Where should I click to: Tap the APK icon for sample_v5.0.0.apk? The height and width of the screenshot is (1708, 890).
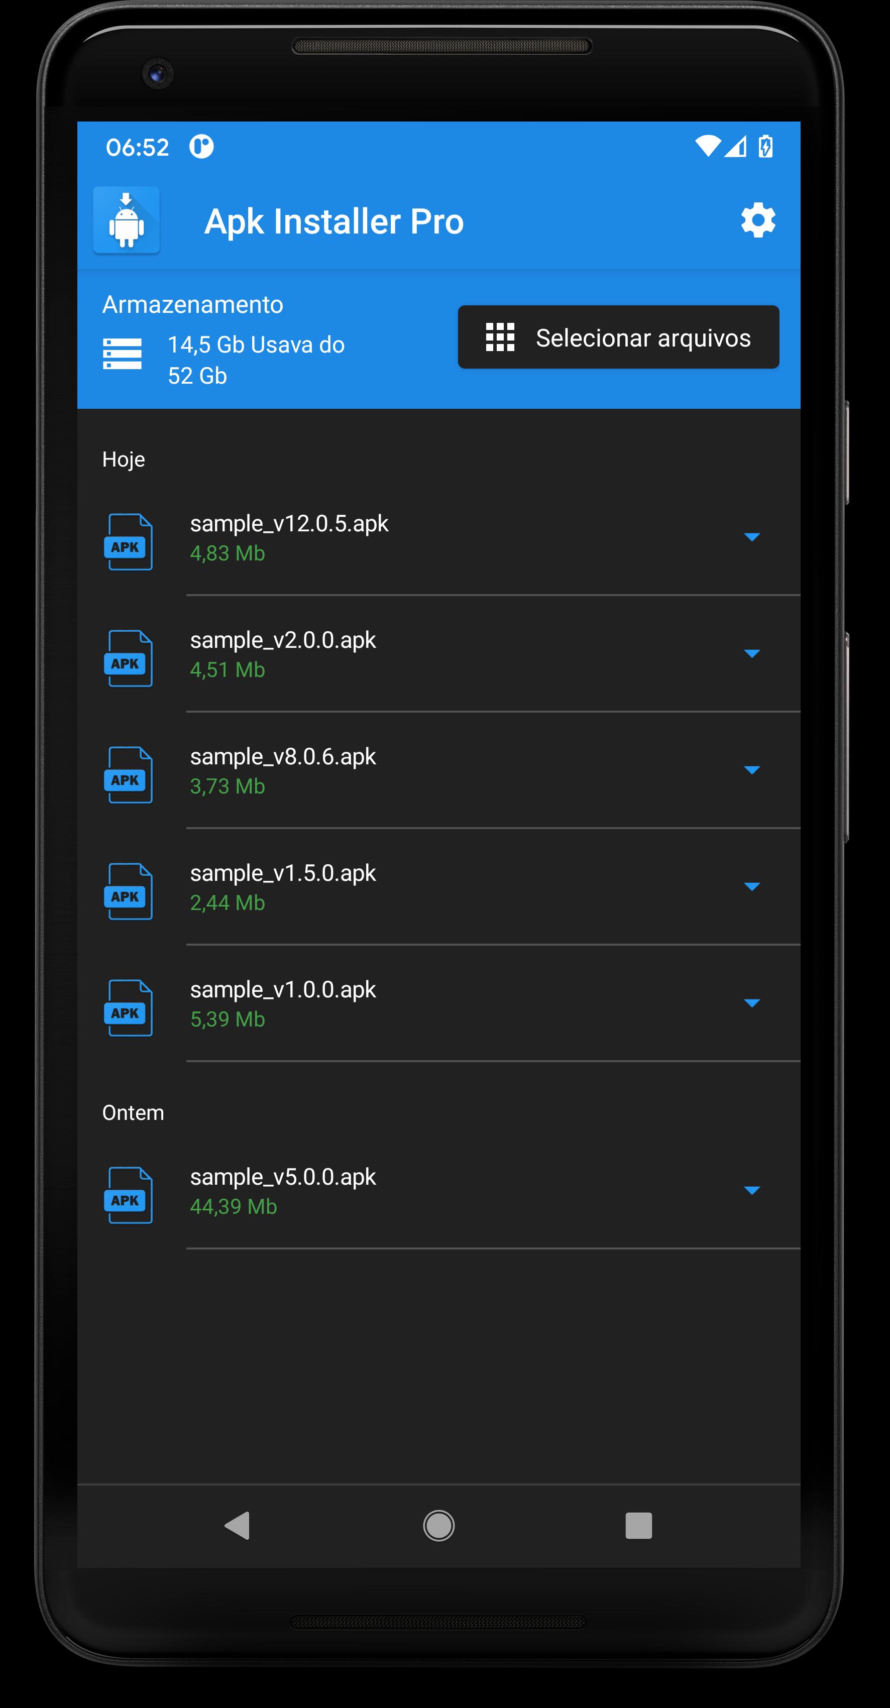coord(128,1195)
